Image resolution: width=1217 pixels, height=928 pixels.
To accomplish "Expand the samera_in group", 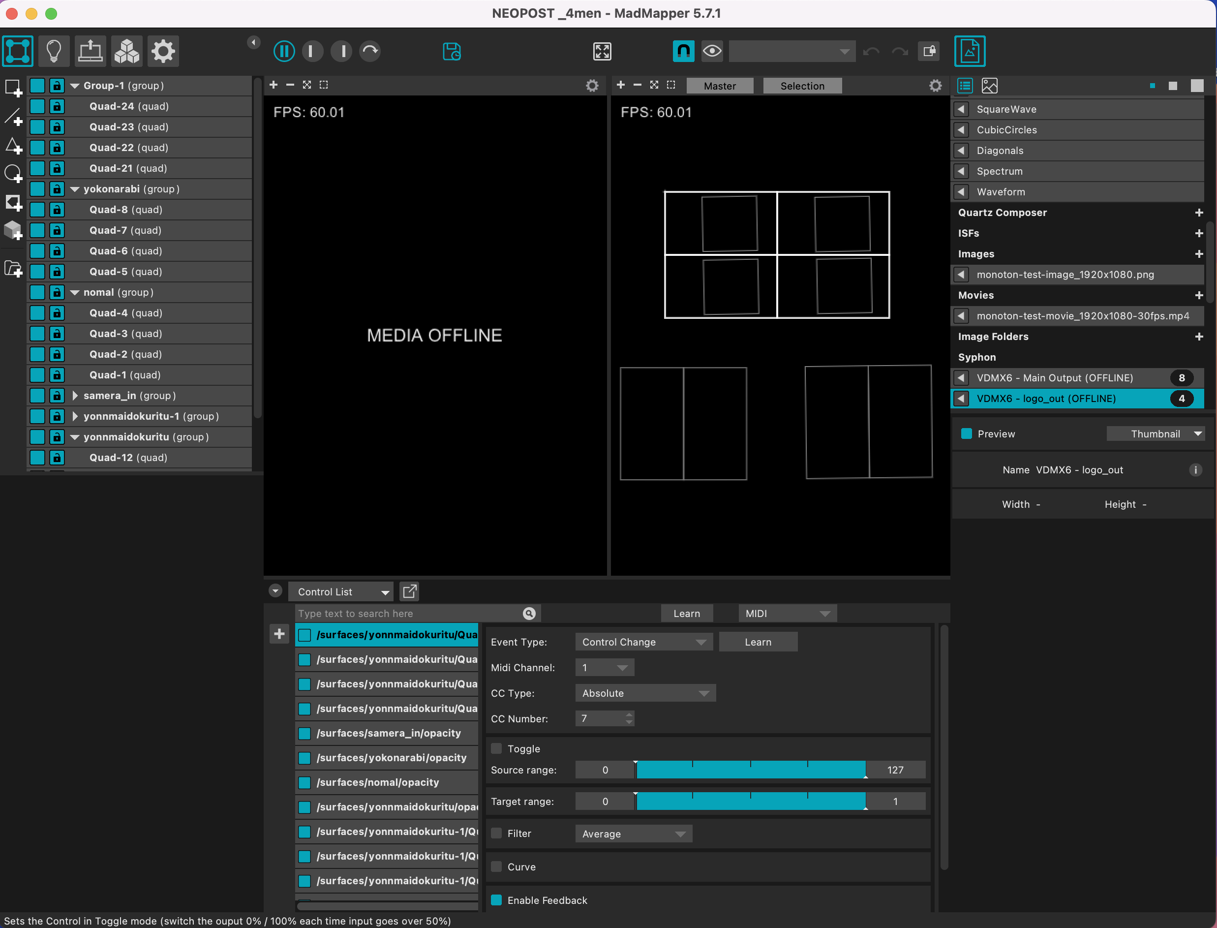I will pyautogui.click(x=75, y=396).
